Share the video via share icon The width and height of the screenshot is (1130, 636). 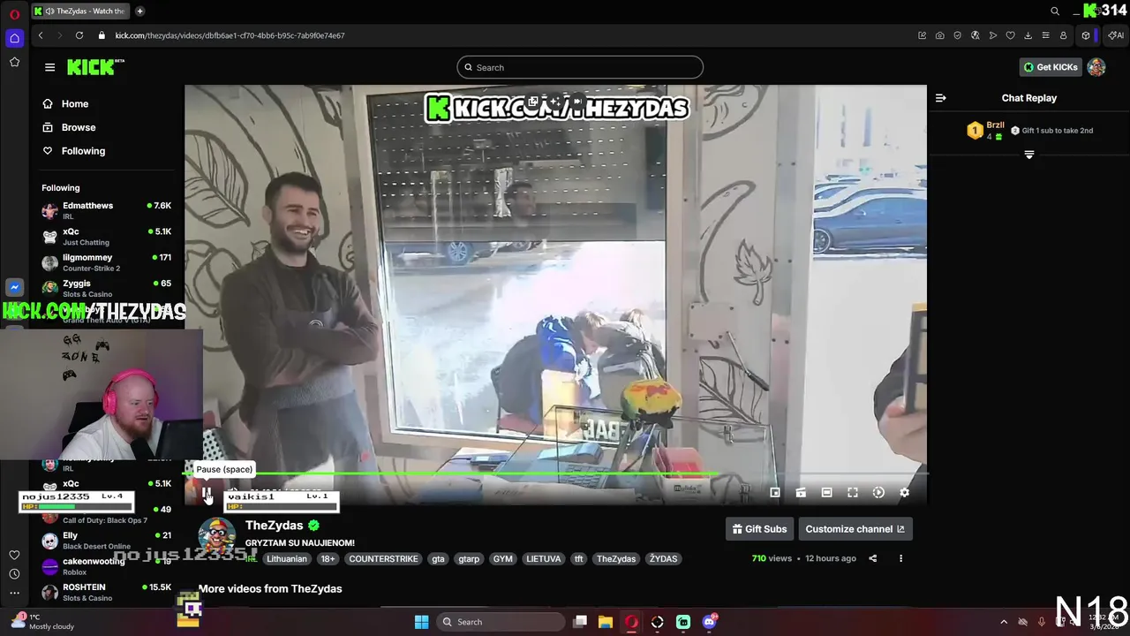point(872,558)
